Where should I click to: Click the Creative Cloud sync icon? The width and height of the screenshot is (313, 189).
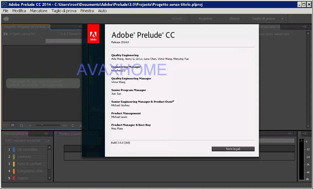click(x=6, y=19)
